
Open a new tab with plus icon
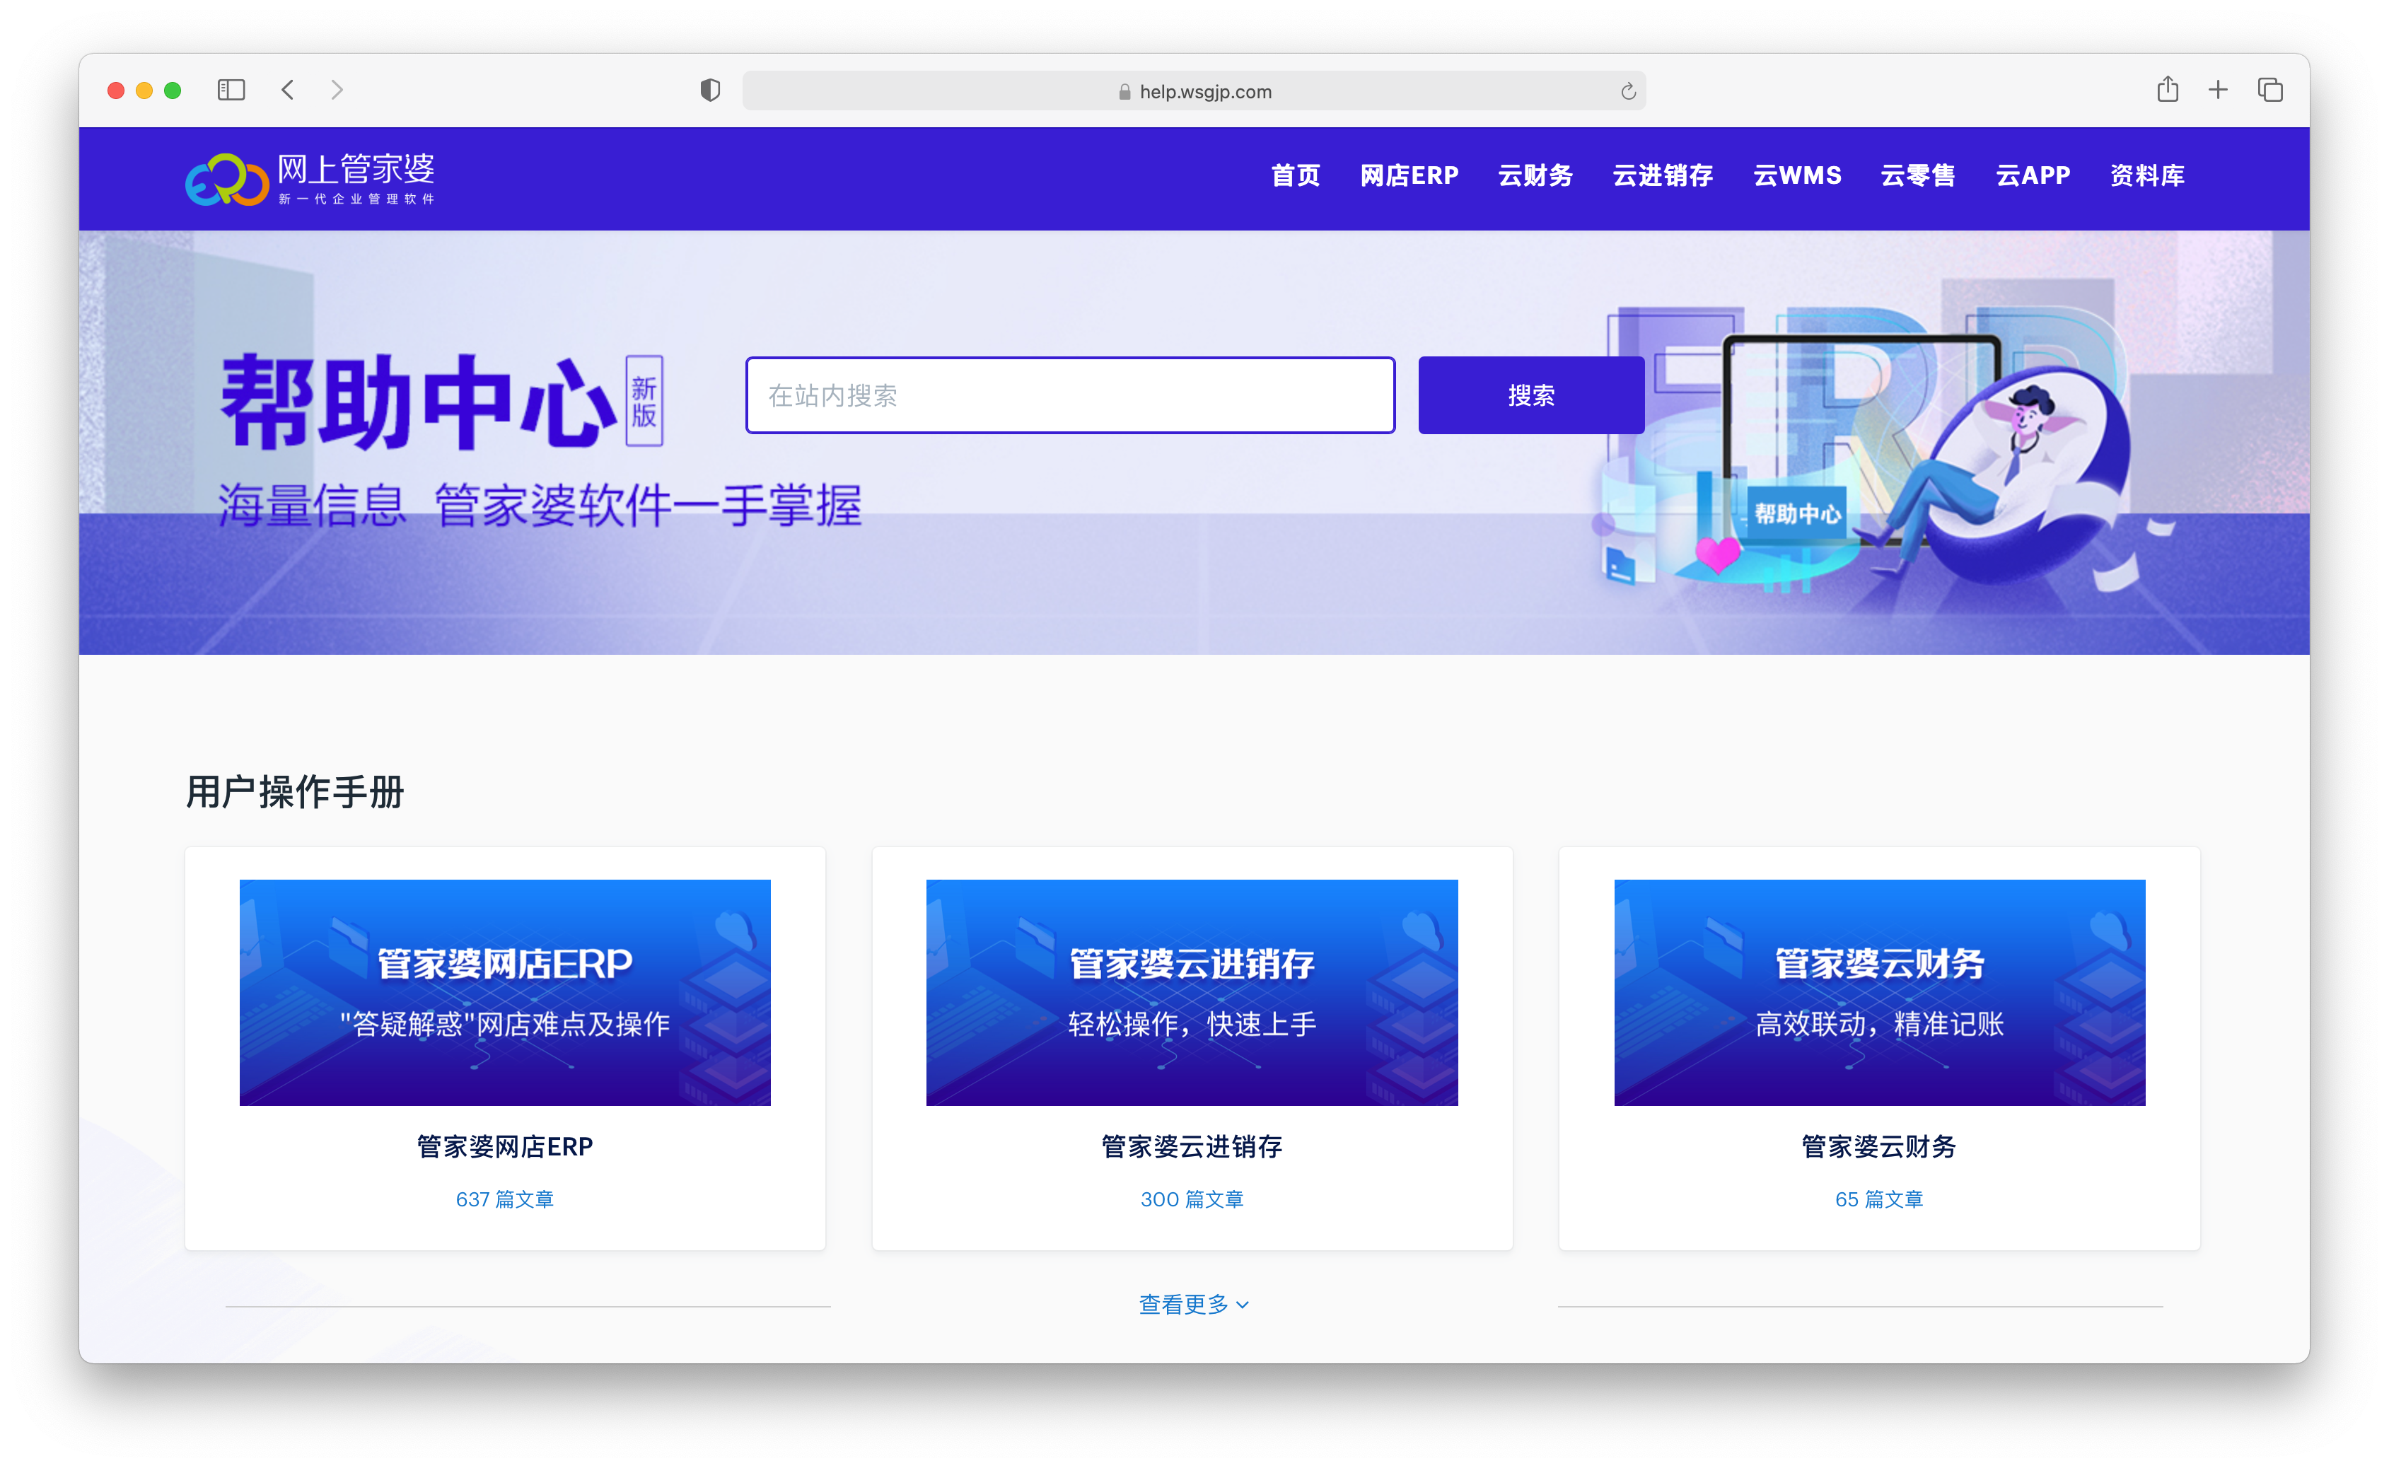(2217, 91)
